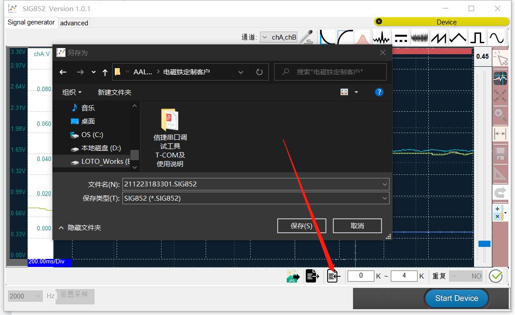515x315 pixels.
Task: Go forward in the save dialog
Action: click(80, 72)
